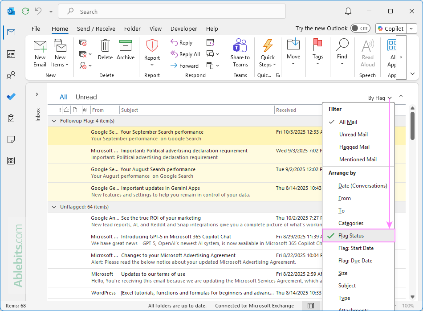The image size is (423, 311).
Task: Click the All Apps ribbon icon
Action: (x=392, y=53)
